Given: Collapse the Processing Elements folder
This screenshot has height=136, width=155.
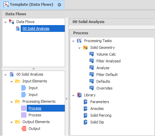Looking at the screenshot, I should pyautogui.click(x=12, y=102).
